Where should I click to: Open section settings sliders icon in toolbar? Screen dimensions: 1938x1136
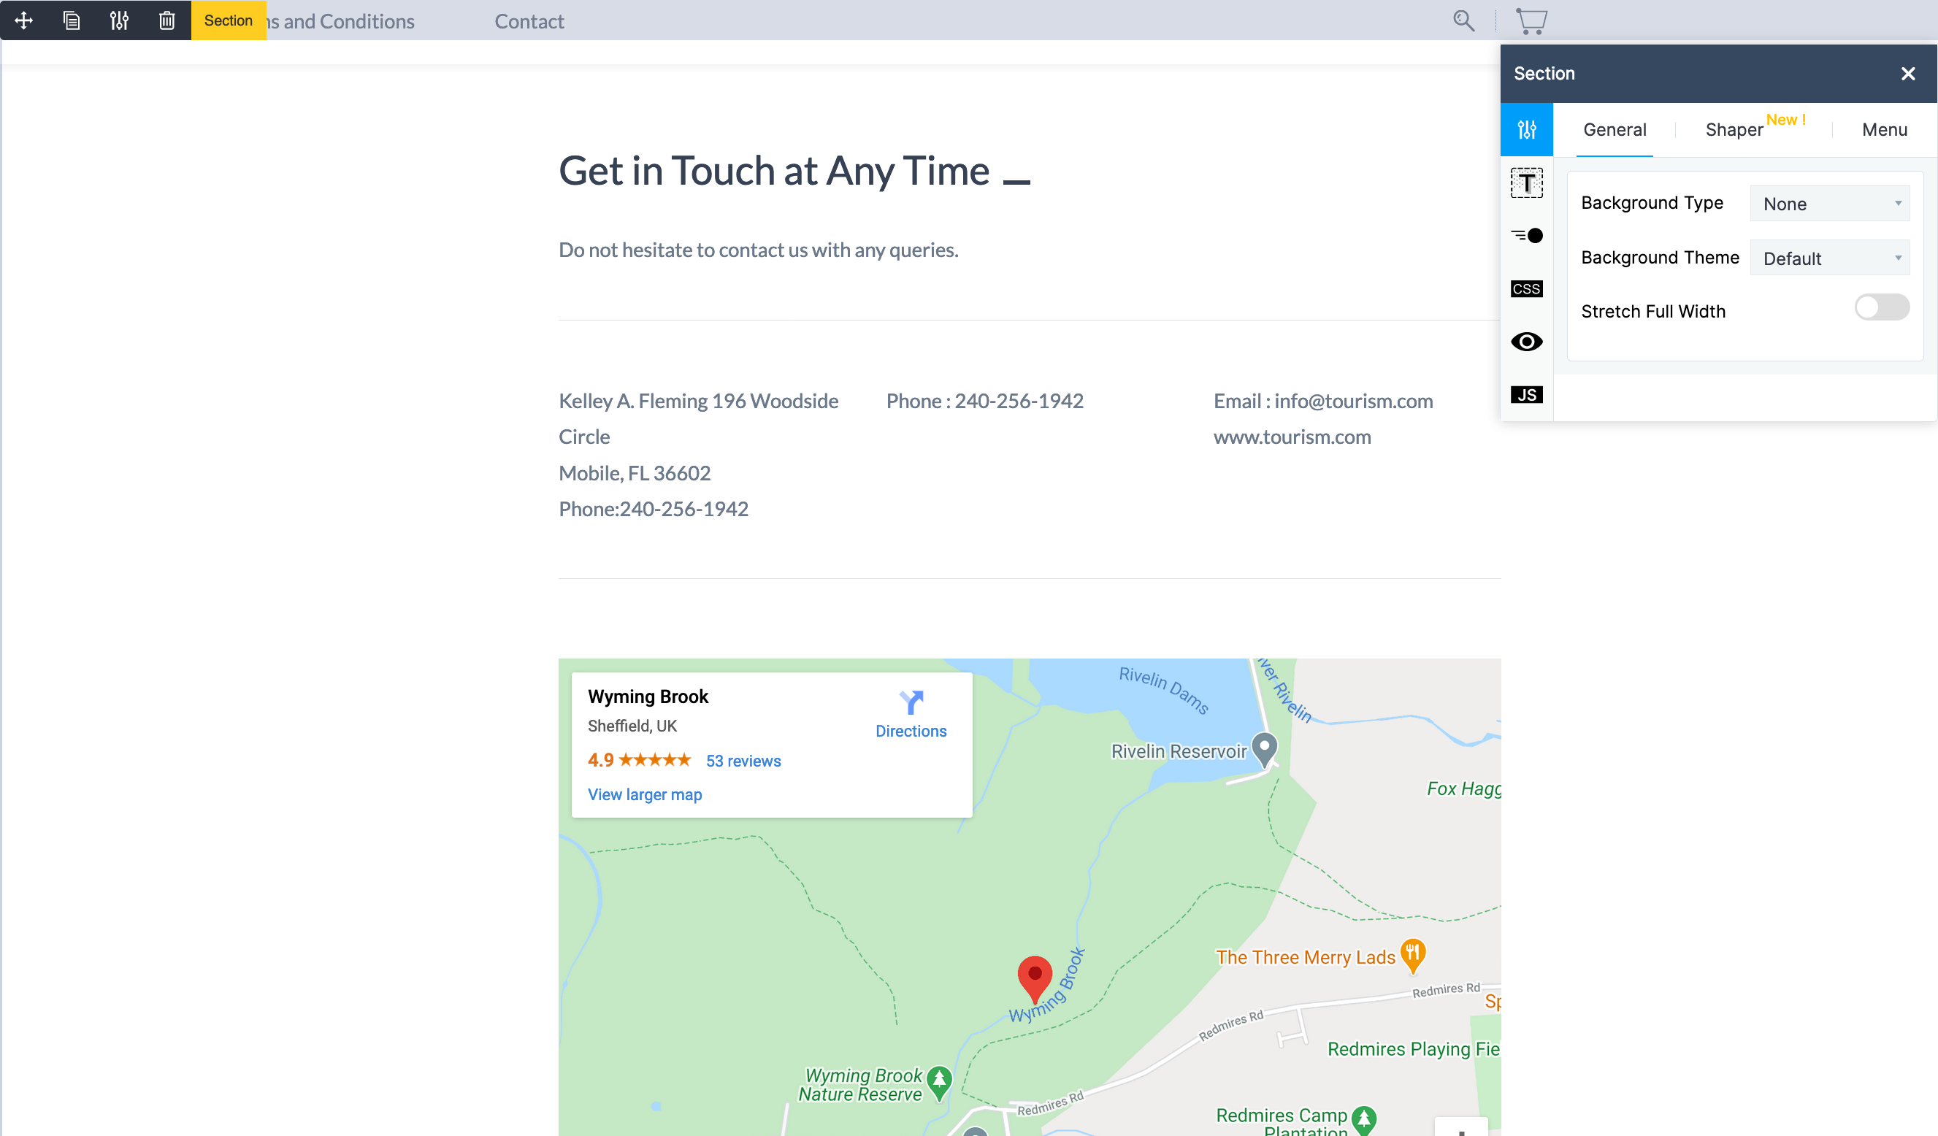(x=119, y=20)
